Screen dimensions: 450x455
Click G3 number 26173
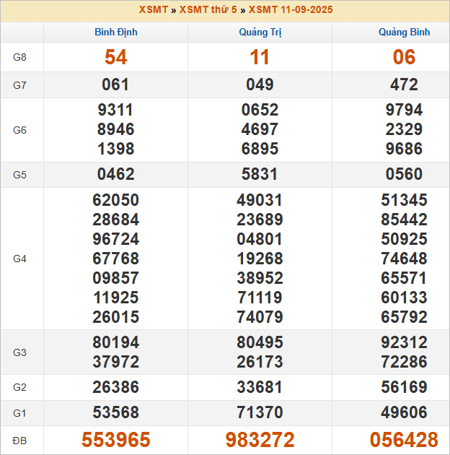260,362
